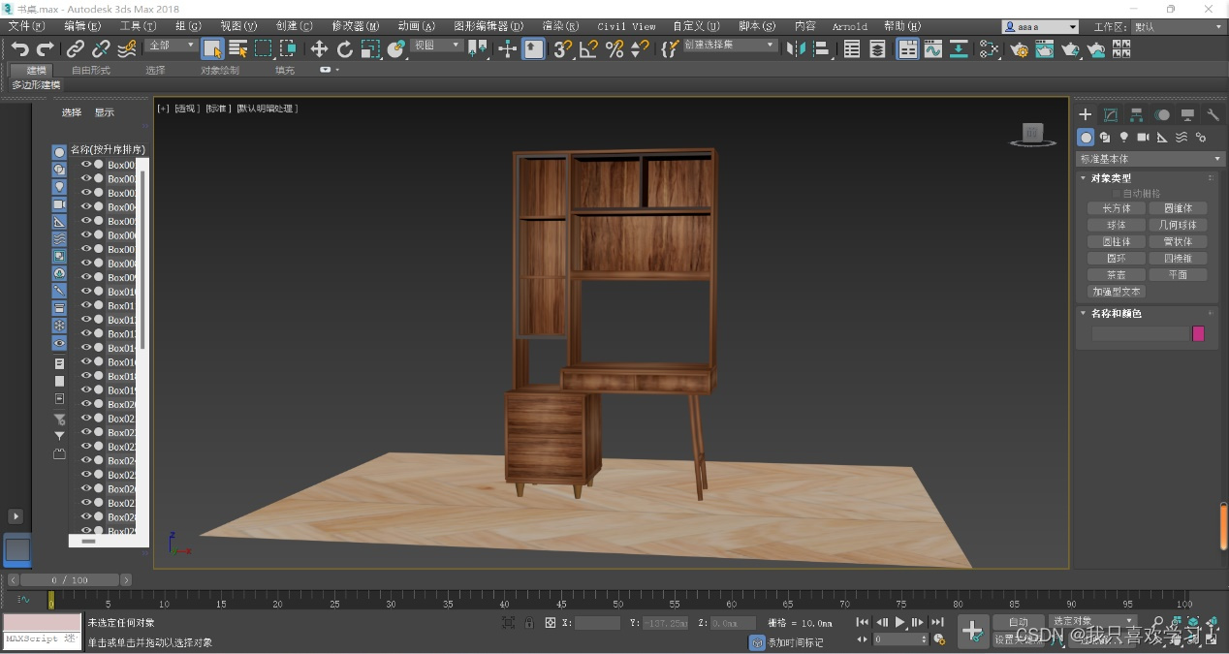Click the 长方体 box button
The image size is (1229, 654).
[x=1116, y=208]
